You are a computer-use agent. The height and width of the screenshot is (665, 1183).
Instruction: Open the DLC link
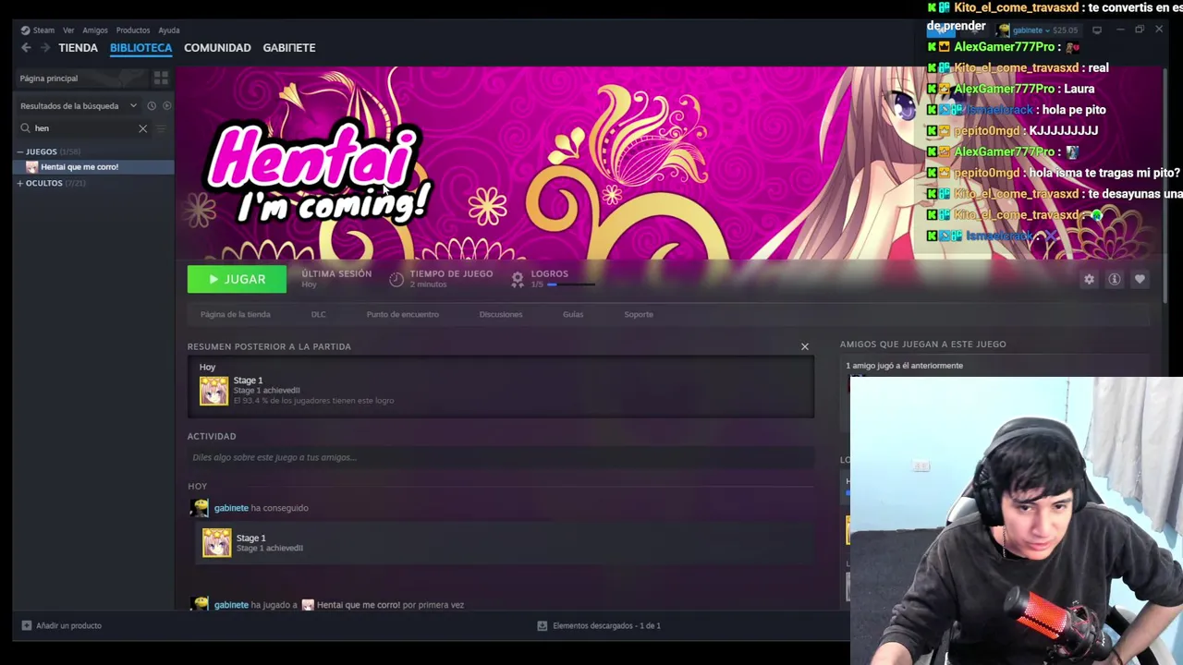[318, 314]
